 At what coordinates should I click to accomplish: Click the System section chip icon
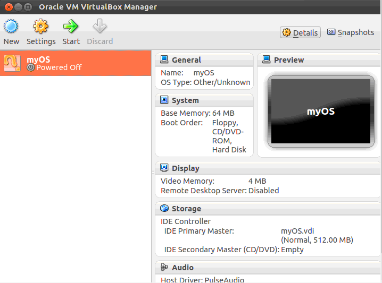point(164,100)
